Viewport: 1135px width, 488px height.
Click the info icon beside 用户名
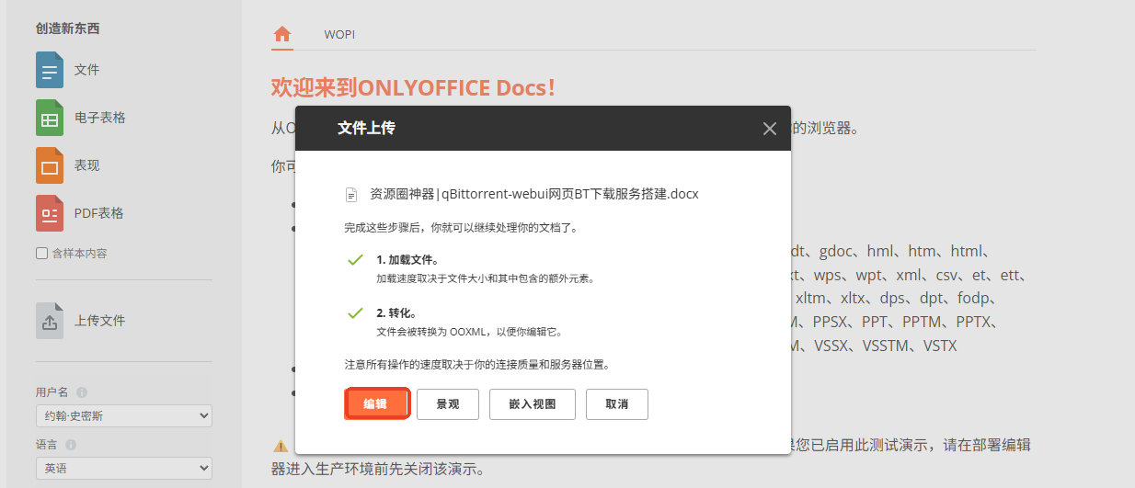coord(82,392)
